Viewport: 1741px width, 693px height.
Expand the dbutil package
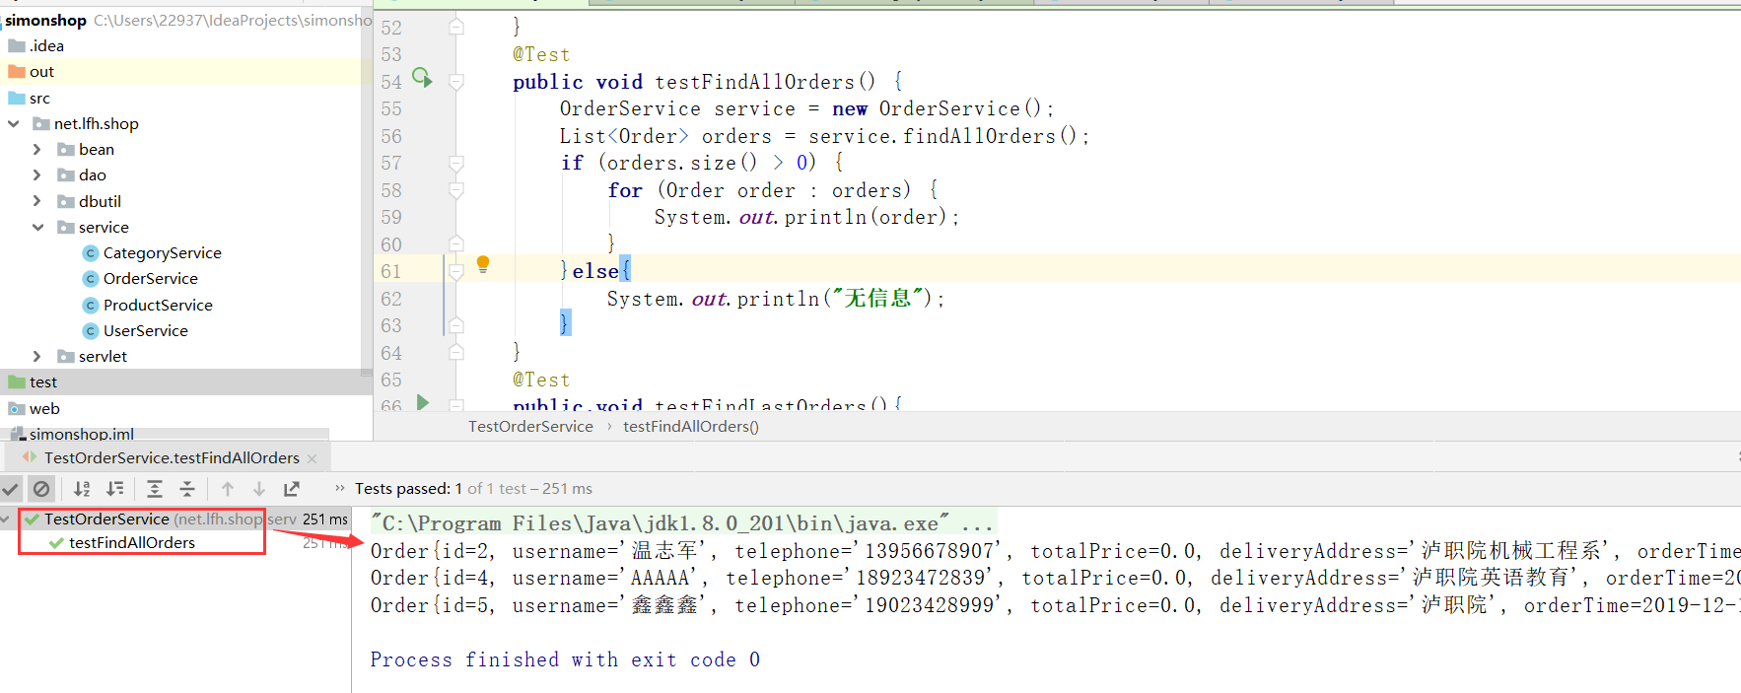pos(37,201)
